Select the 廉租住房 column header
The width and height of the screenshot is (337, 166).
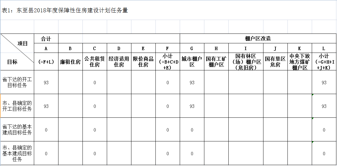click(x=70, y=61)
